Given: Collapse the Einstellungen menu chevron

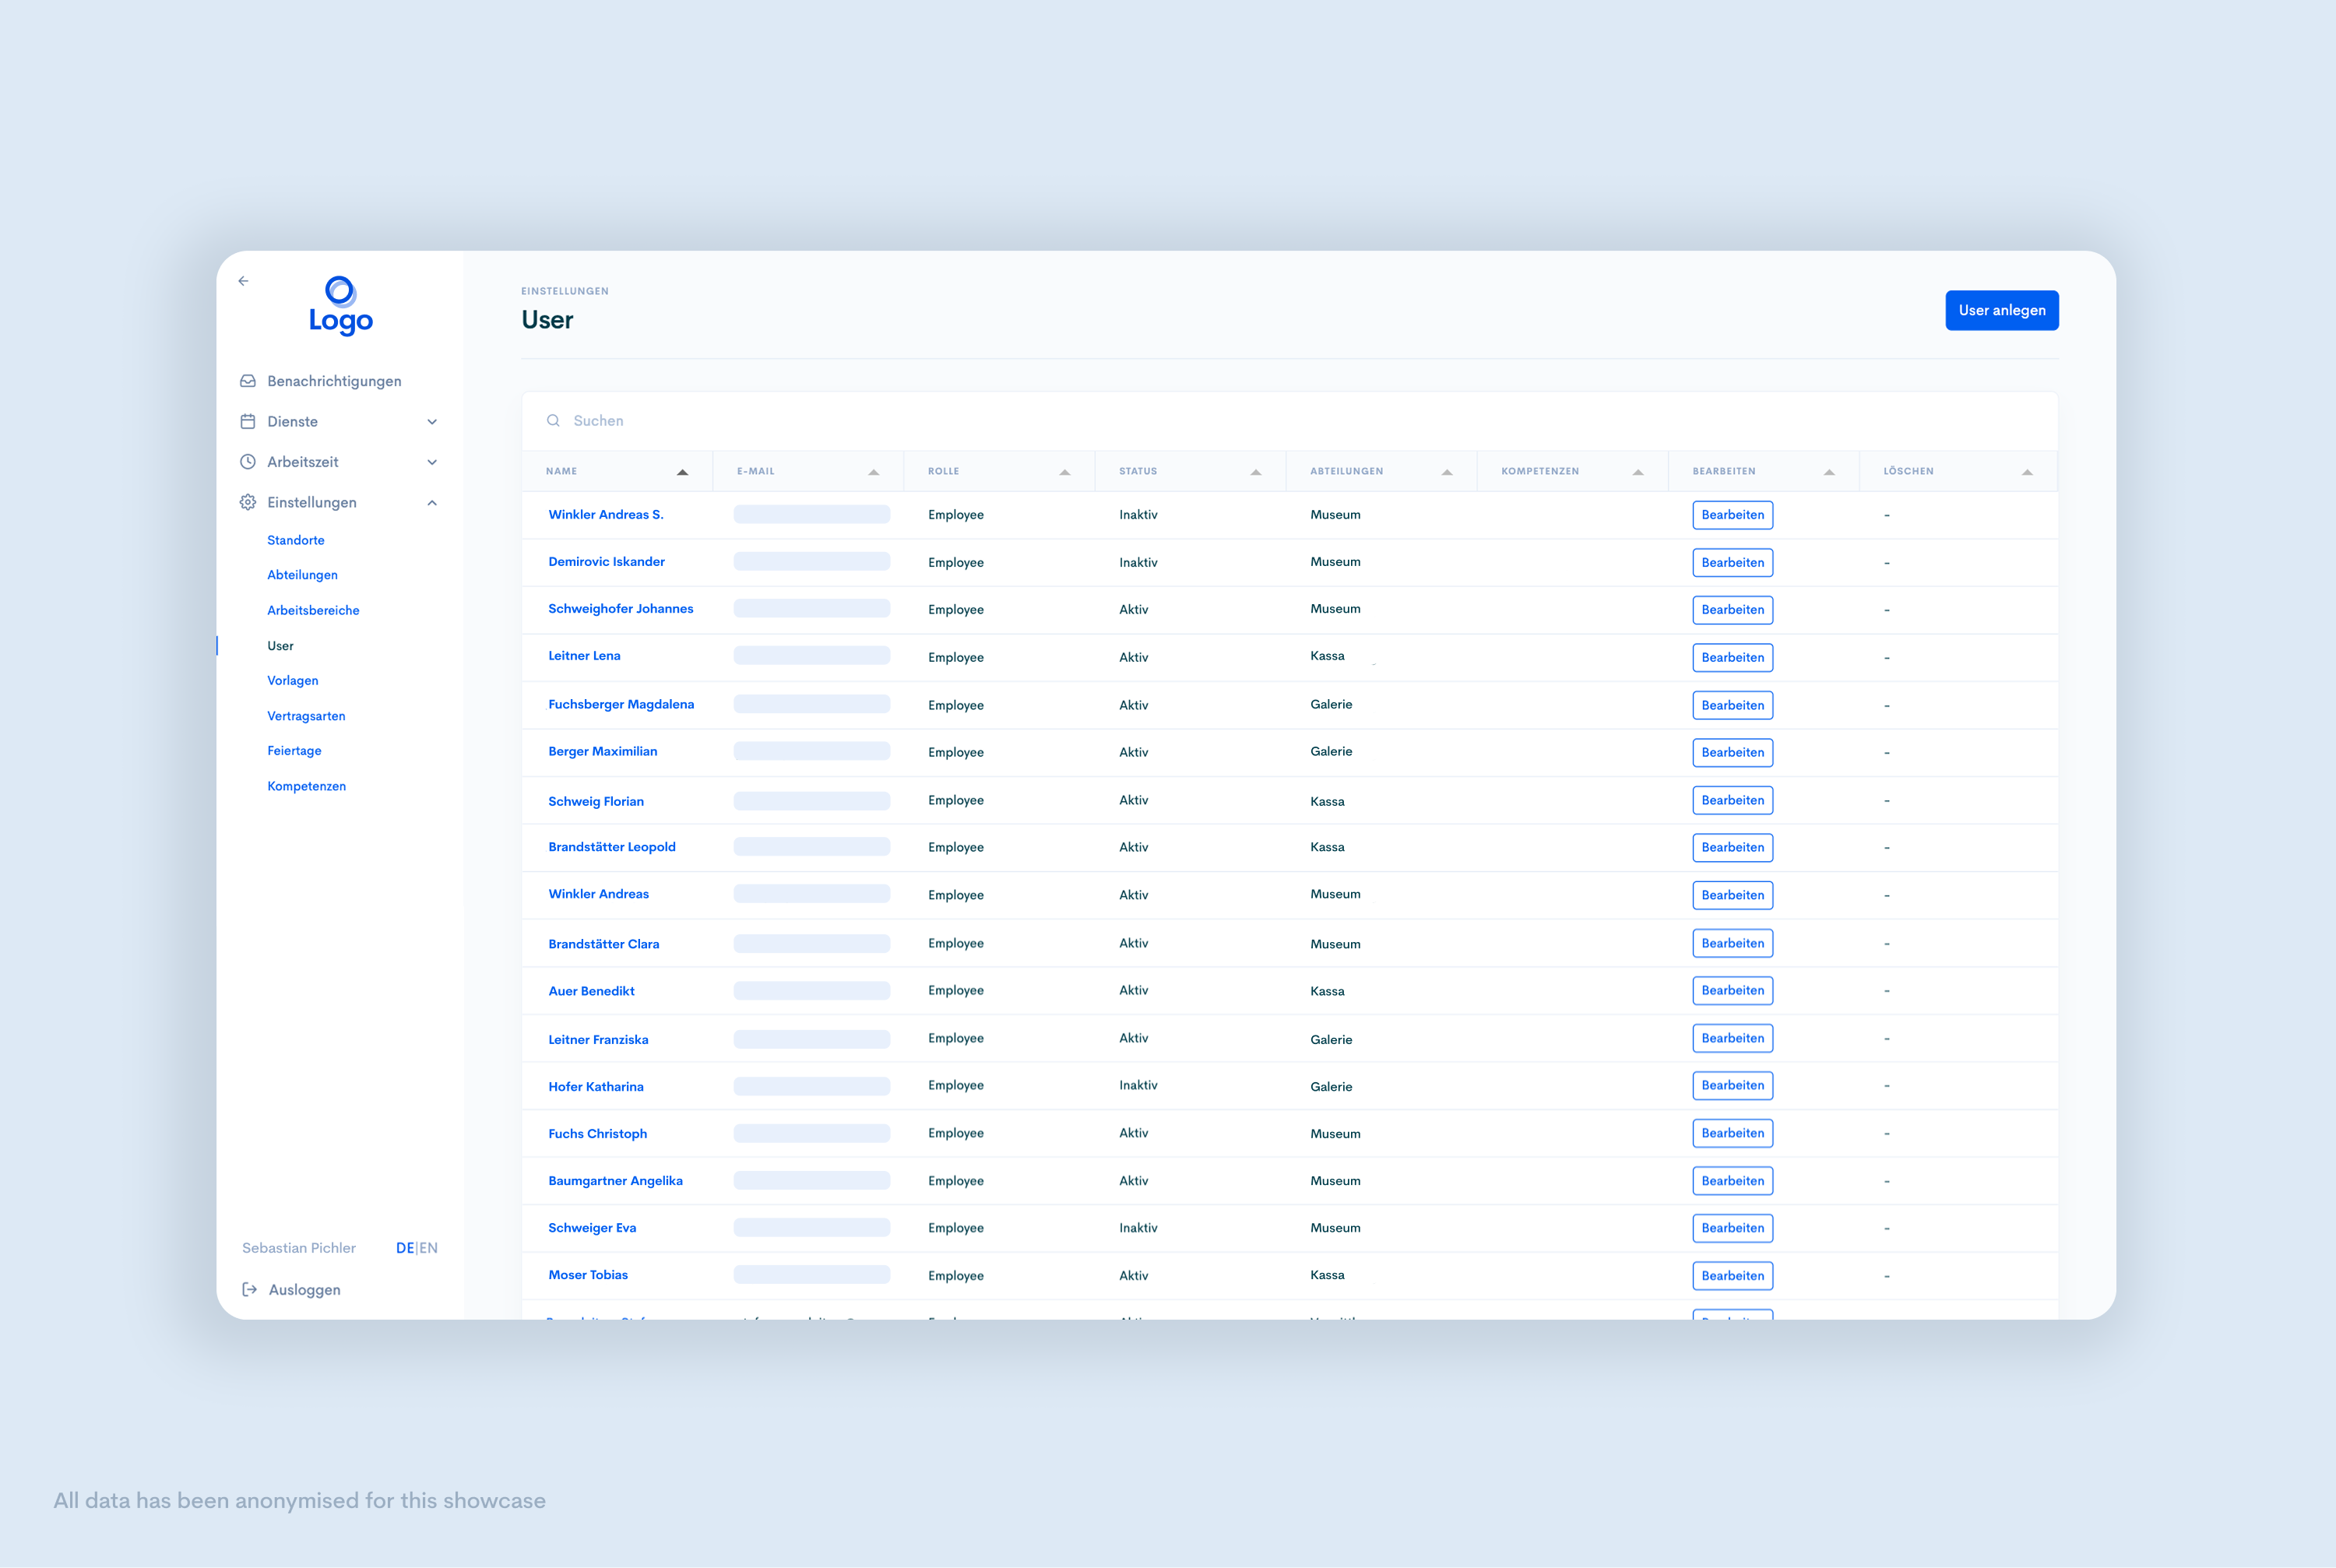Looking at the screenshot, I should click(x=432, y=503).
